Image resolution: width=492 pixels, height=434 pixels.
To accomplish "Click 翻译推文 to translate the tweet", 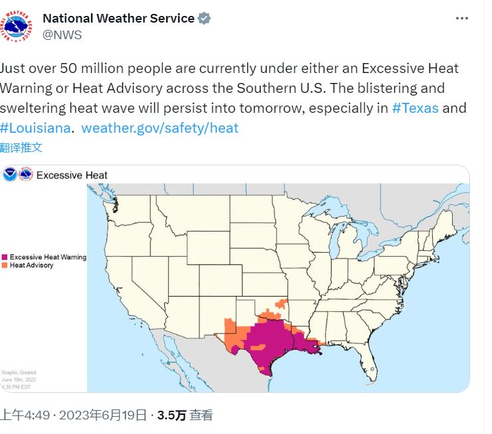I will click(21, 147).
